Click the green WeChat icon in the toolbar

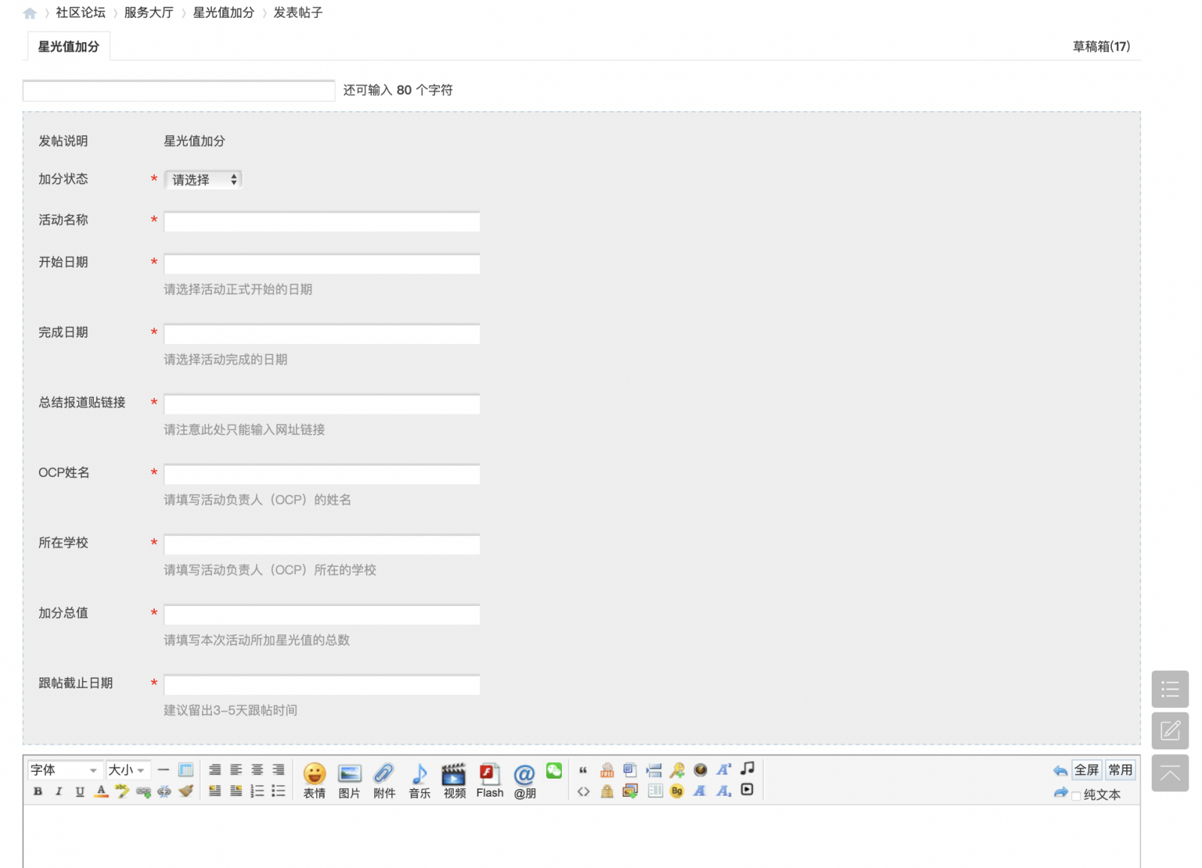tap(554, 770)
